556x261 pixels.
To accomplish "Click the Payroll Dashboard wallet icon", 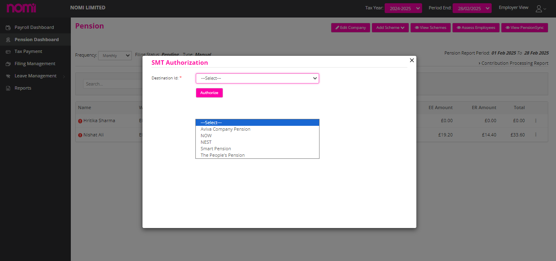I will [8, 28].
